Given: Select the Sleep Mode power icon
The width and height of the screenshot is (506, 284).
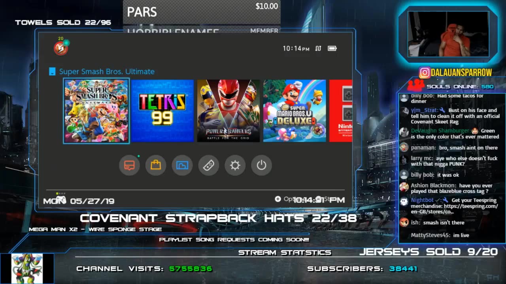Looking at the screenshot, I should pos(262,165).
